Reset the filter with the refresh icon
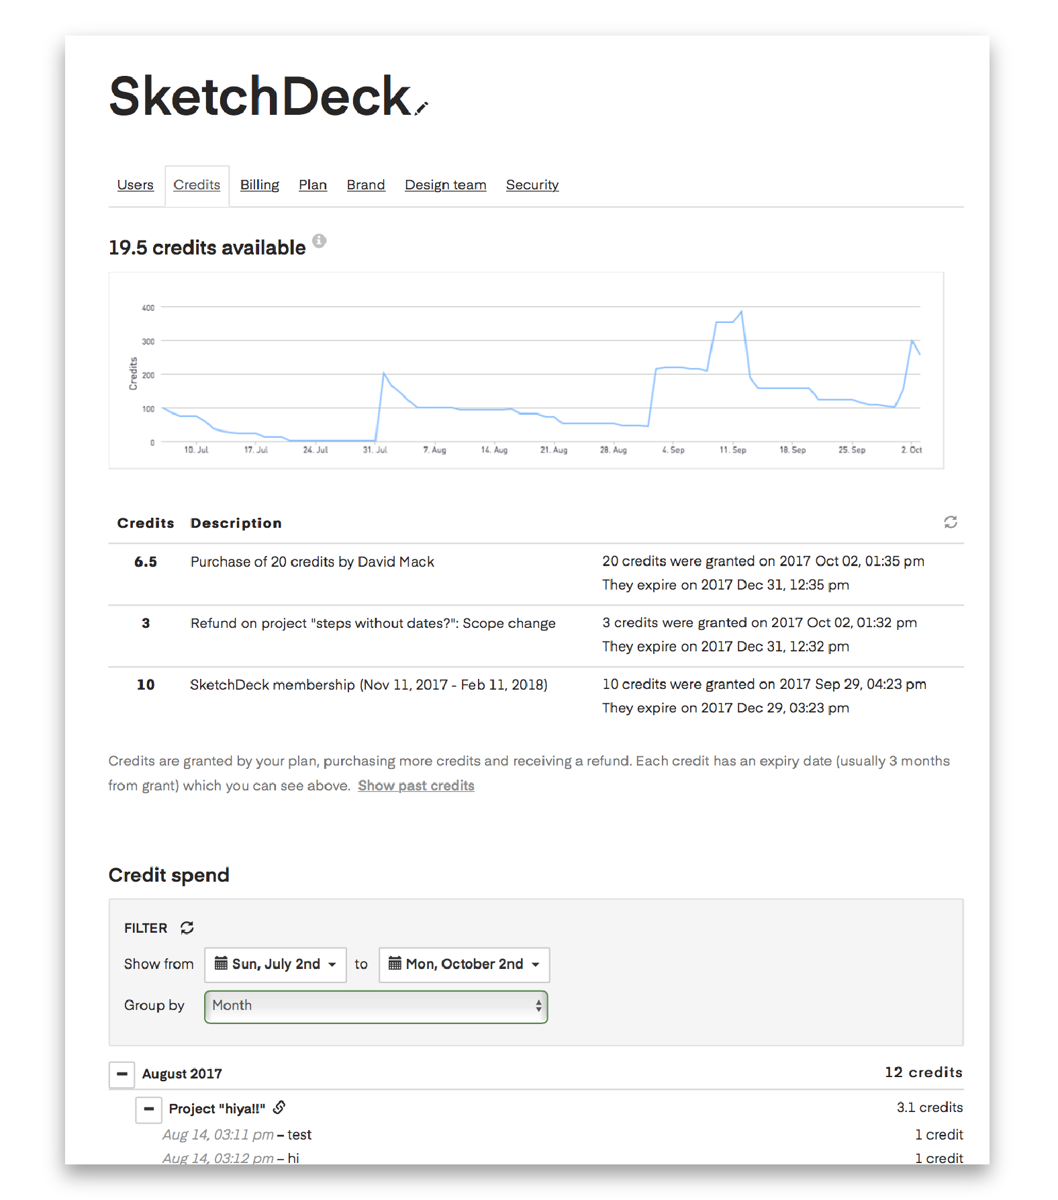Viewport: 1058px width, 1200px height. [x=187, y=928]
